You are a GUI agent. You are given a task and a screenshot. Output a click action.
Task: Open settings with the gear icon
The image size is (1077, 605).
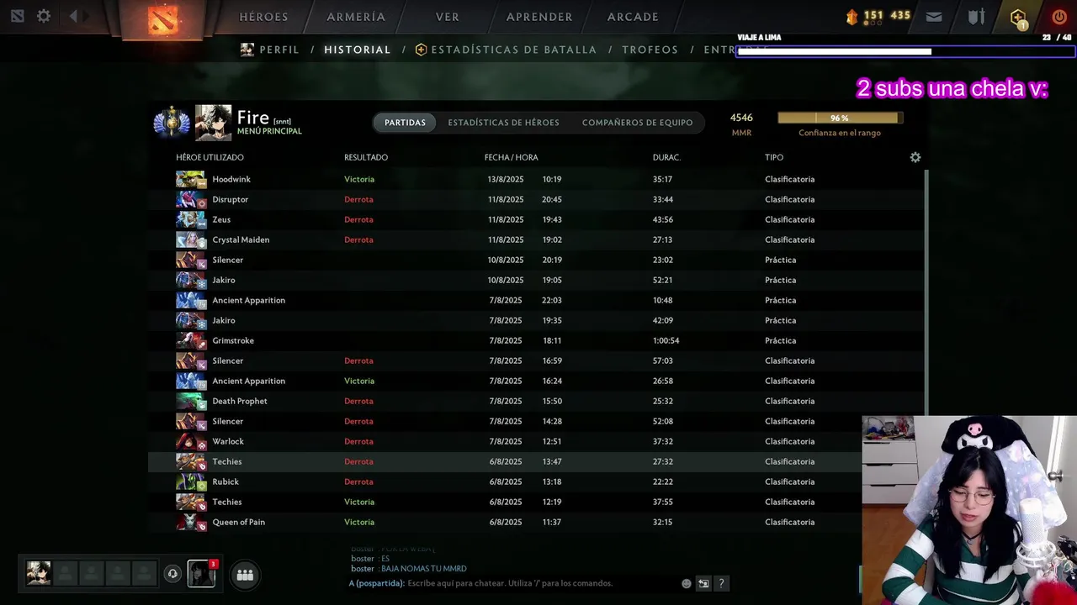point(44,16)
